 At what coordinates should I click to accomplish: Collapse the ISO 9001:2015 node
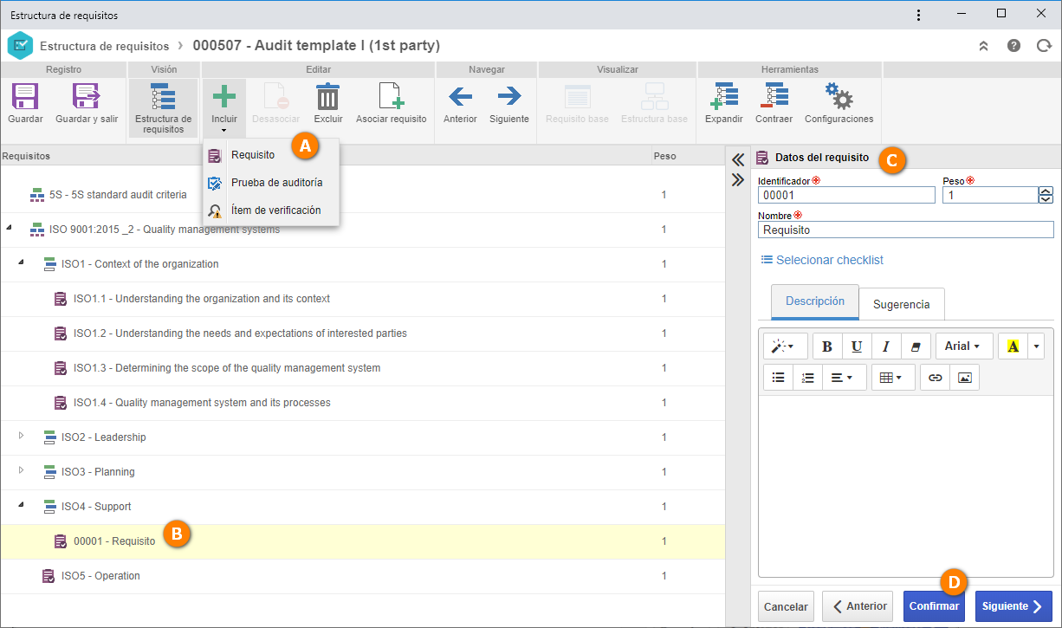[x=9, y=228]
